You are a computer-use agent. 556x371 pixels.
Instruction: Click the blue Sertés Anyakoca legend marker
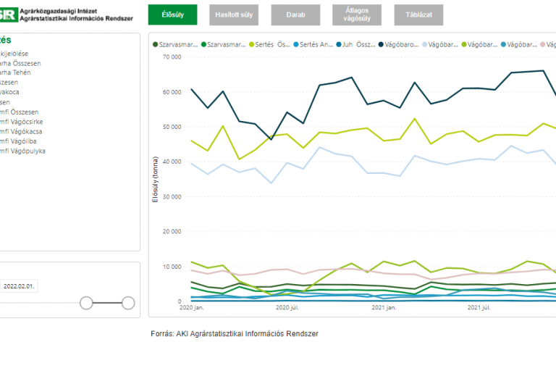point(295,44)
